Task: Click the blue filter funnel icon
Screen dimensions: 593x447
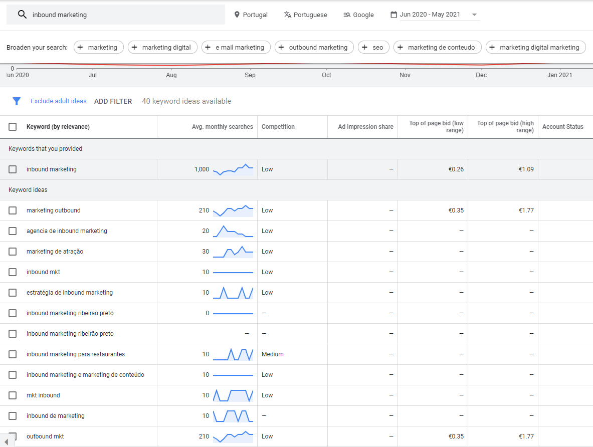Action: (x=17, y=101)
